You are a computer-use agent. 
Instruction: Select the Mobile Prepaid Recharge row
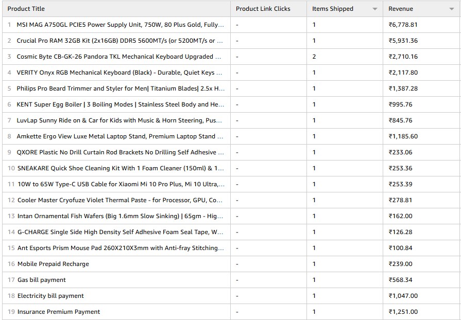[53, 264]
